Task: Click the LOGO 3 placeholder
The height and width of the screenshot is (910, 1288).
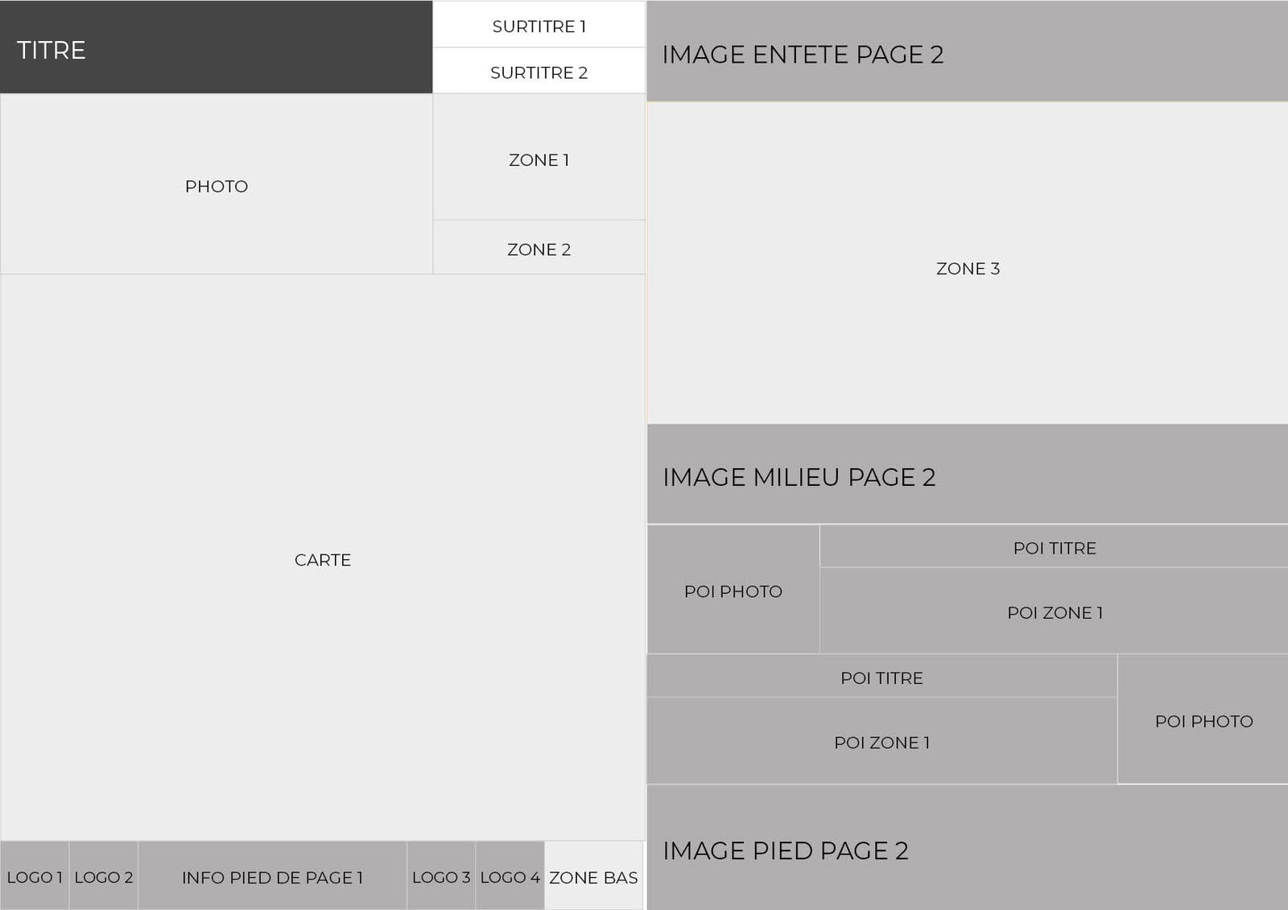Action: pos(441,875)
